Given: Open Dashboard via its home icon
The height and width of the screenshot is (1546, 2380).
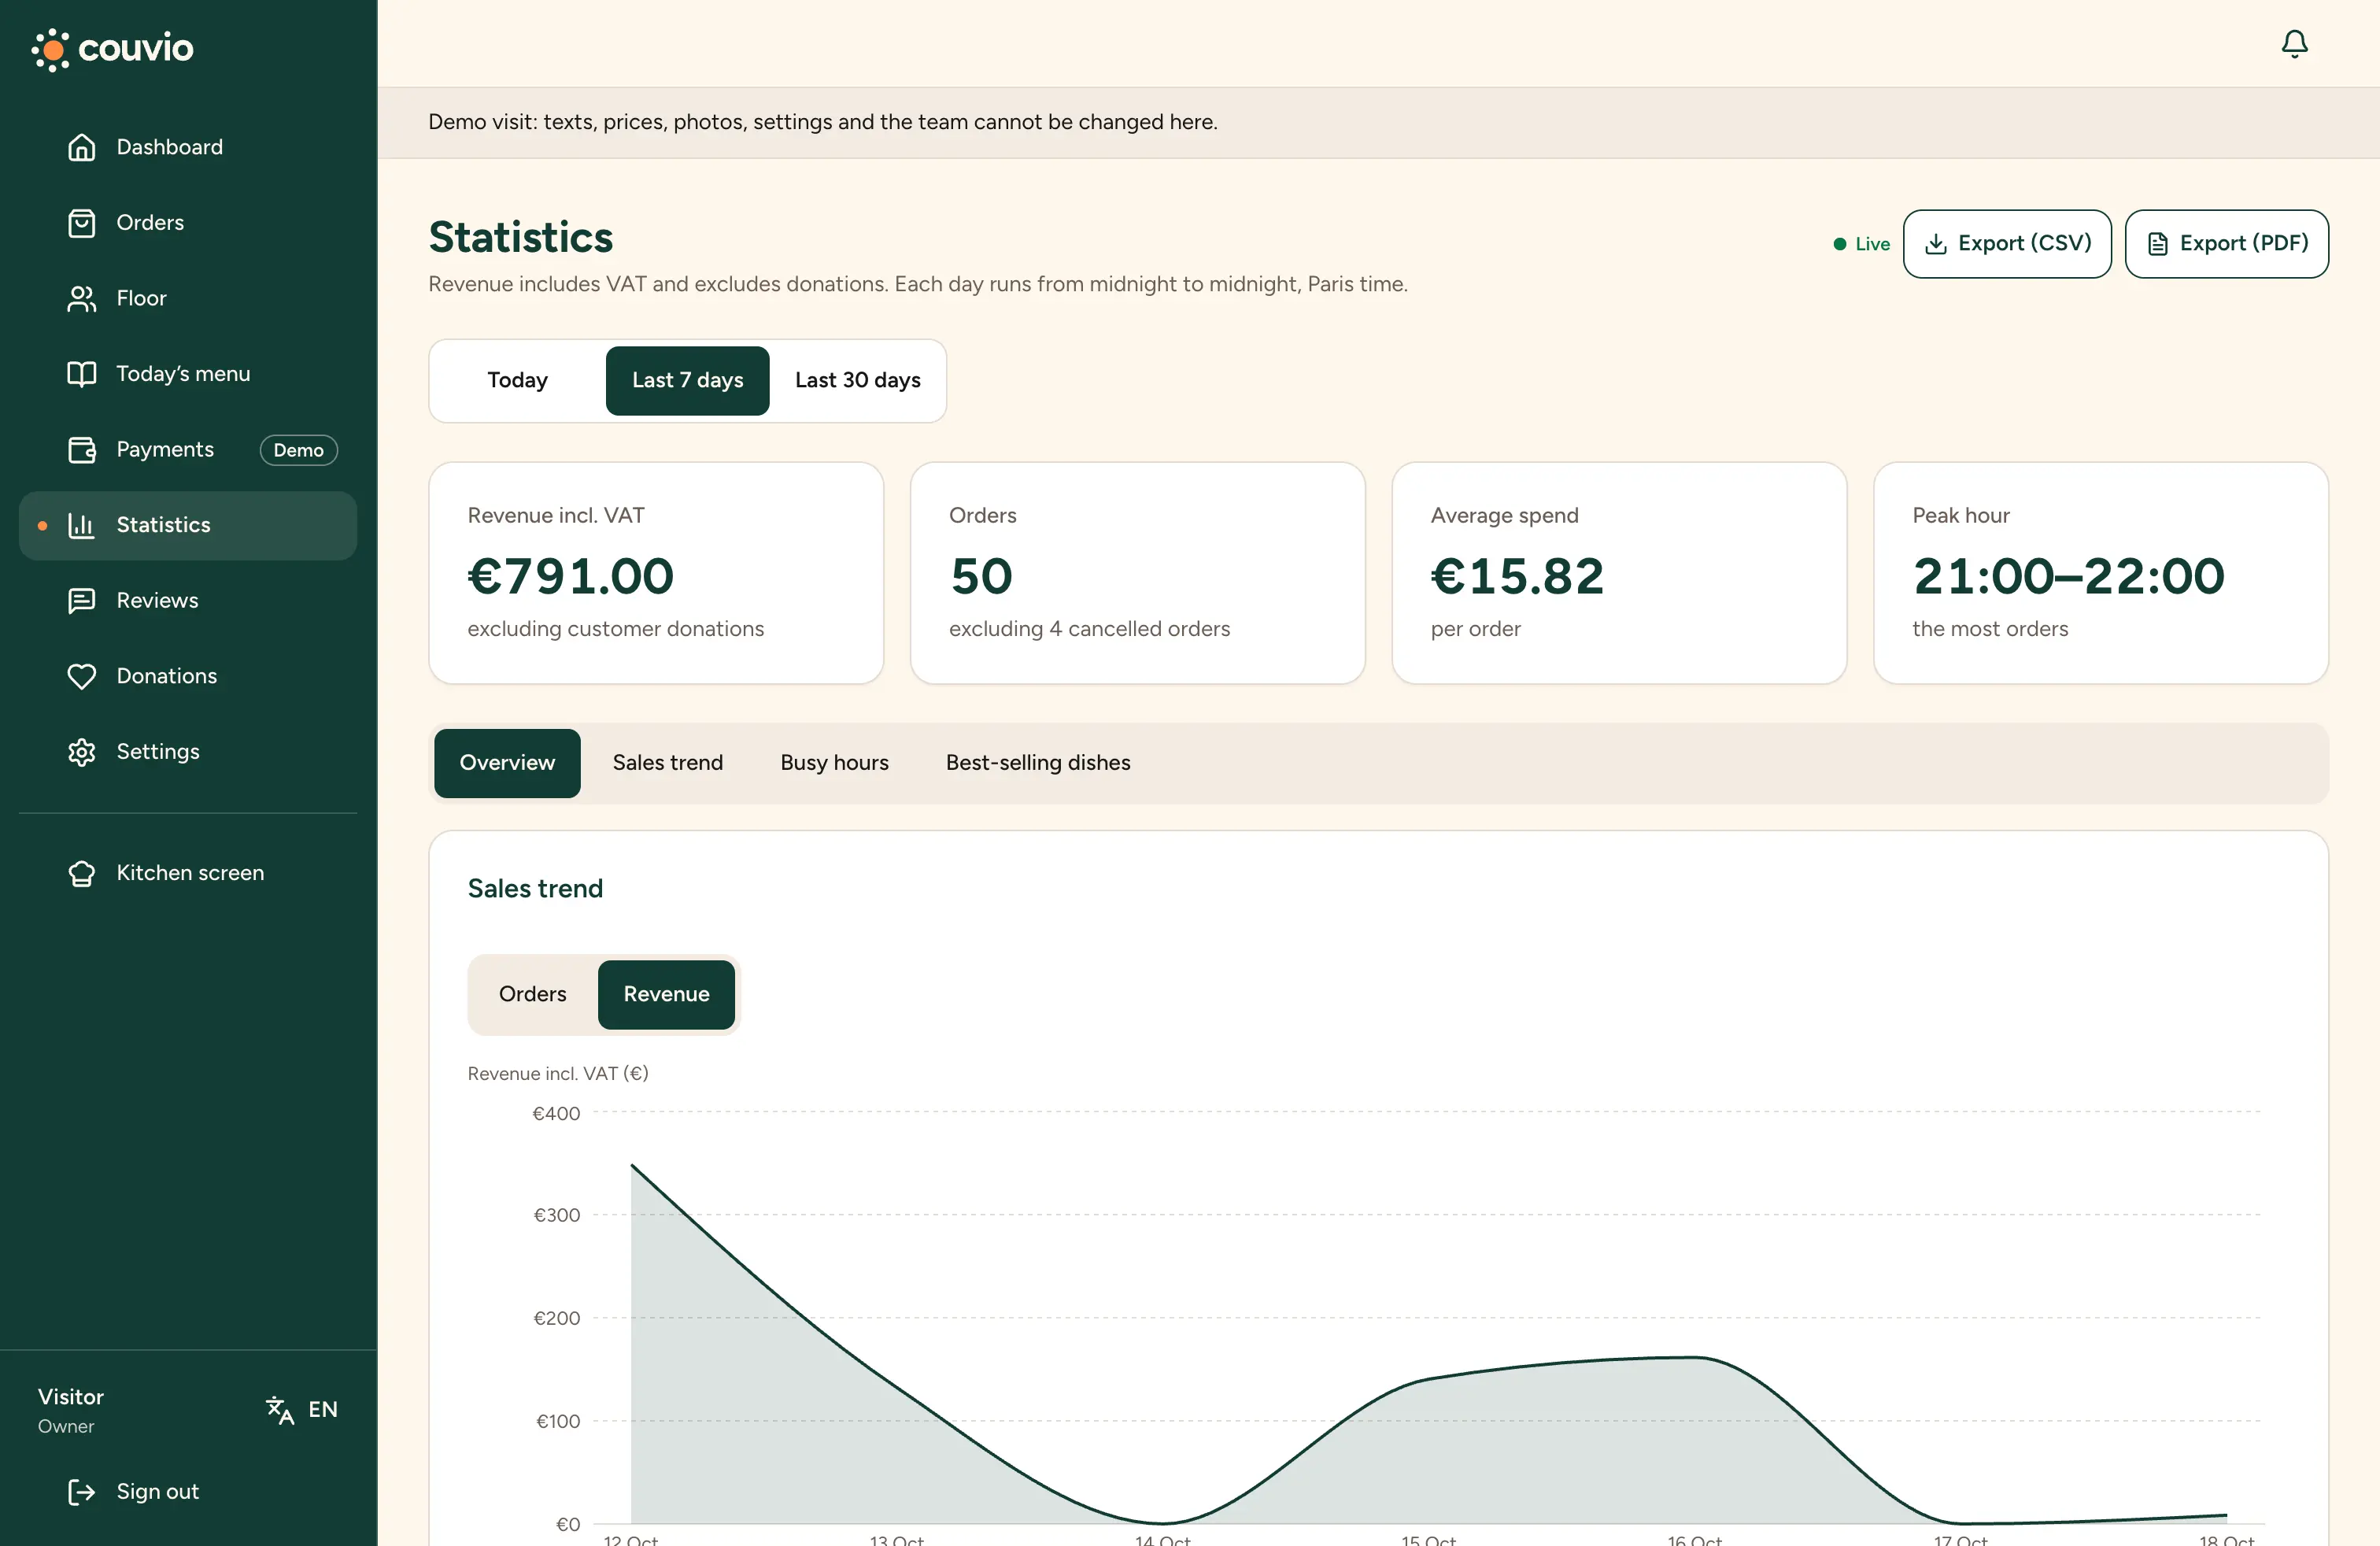Looking at the screenshot, I should (81, 147).
